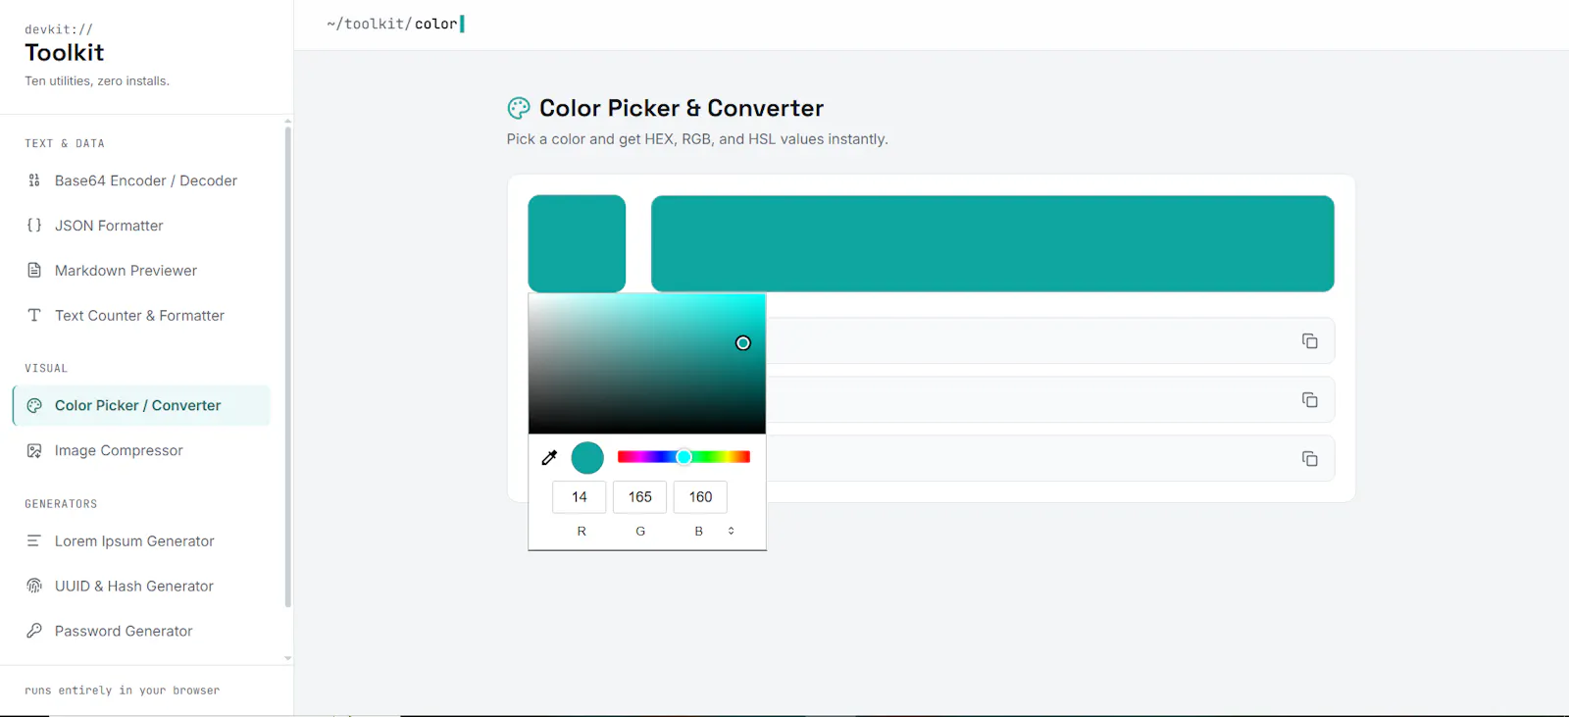Click the hue slider thumb
This screenshot has width=1569, height=717.
pos(684,457)
